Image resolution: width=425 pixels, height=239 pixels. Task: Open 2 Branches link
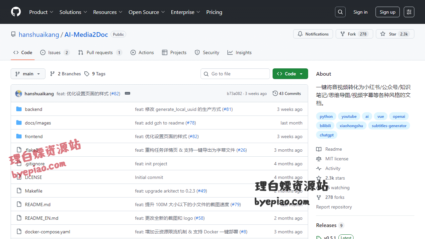point(65,74)
